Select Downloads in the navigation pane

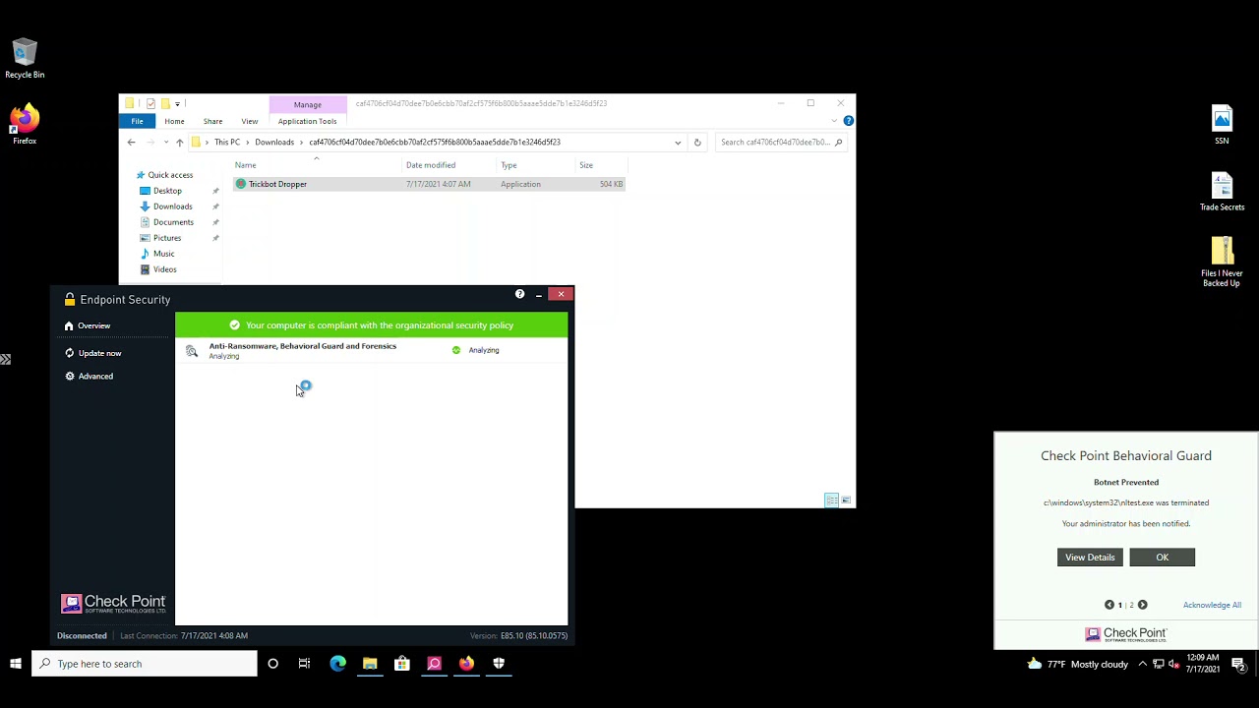click(172, 206)
